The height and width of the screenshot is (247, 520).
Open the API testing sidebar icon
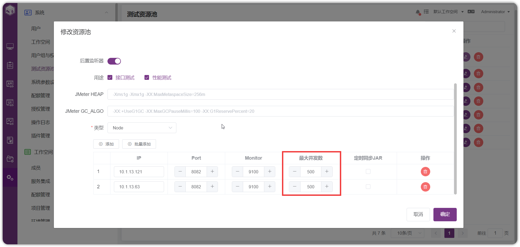(x=10, y=84)
